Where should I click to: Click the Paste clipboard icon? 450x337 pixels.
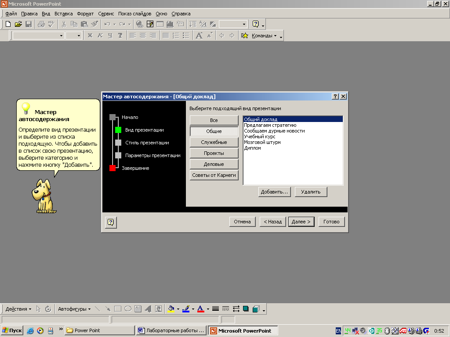(x=84, y=24)
